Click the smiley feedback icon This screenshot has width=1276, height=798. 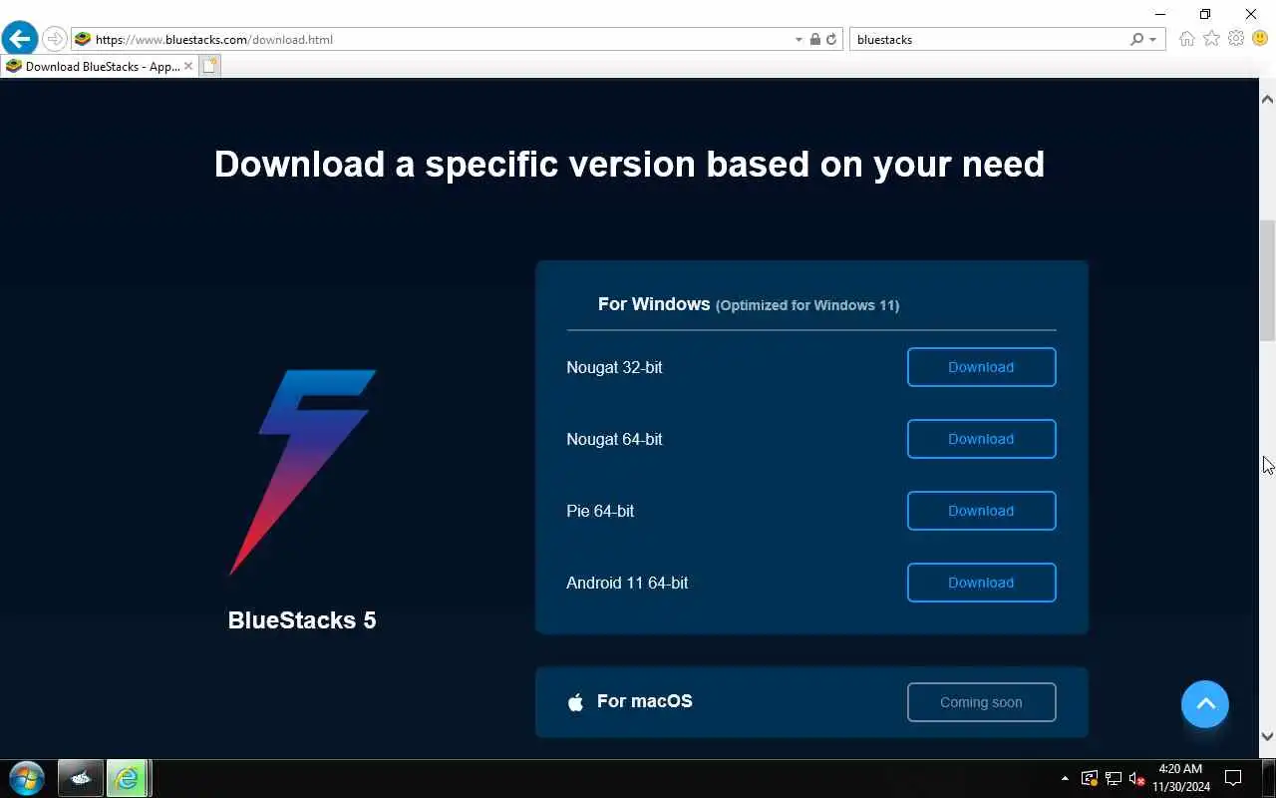(1260, 39)
